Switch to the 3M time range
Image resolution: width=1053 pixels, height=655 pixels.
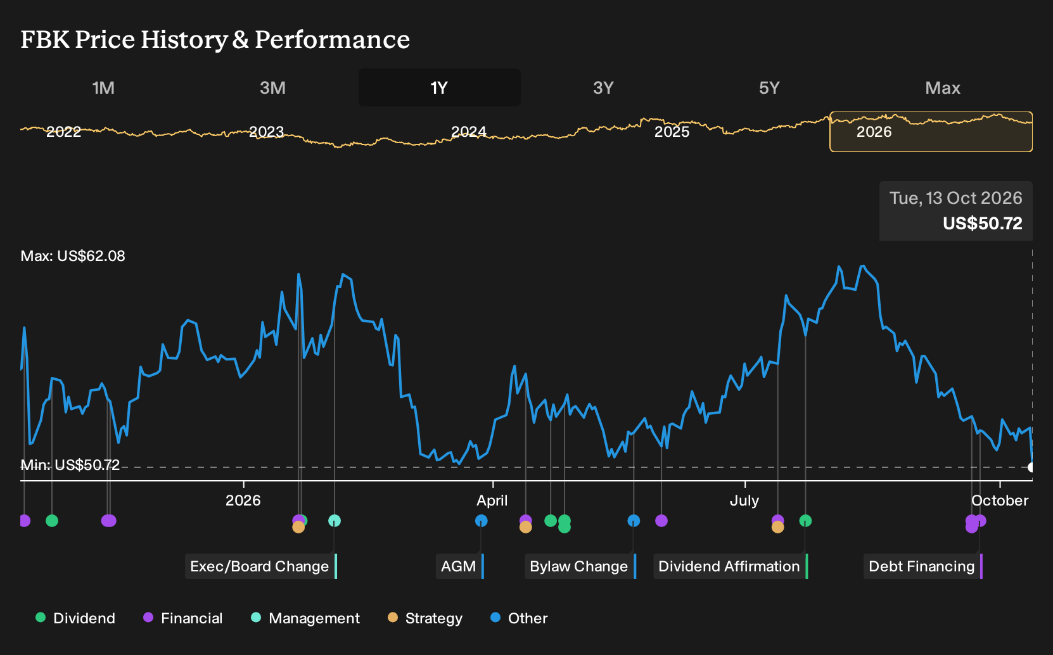point(272,88)
